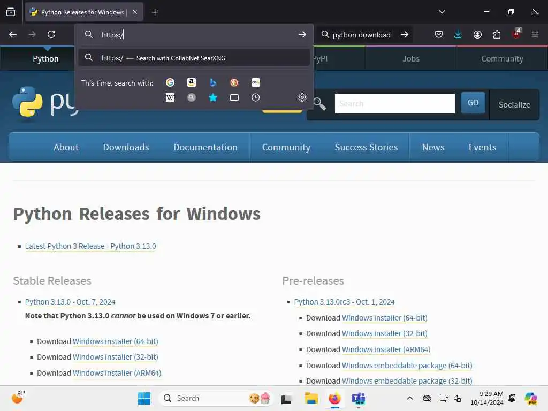Open the extensions puzzle icon
548x411 pixels.
point(497,34)
